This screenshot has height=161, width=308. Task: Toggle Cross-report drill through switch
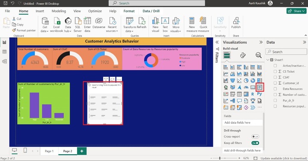coord(255,137)
